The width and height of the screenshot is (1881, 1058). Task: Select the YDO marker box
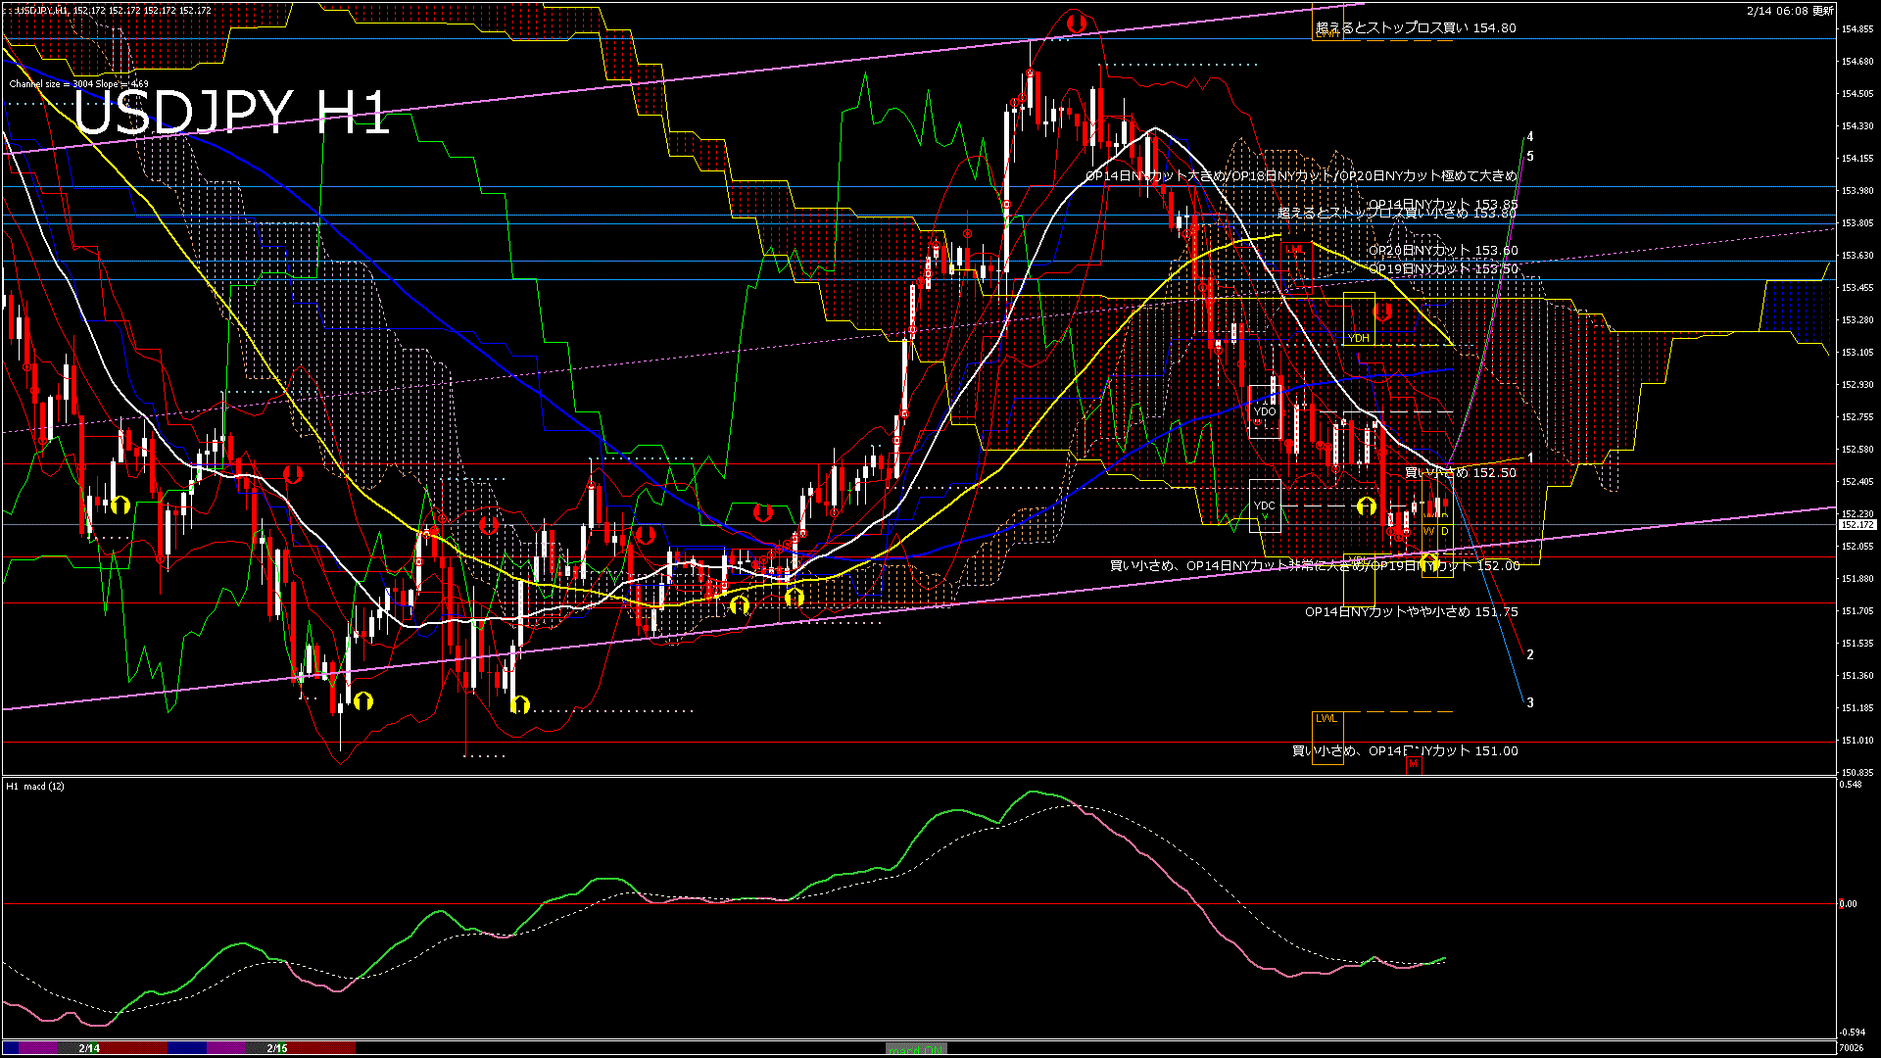(x=1265, y=411)
